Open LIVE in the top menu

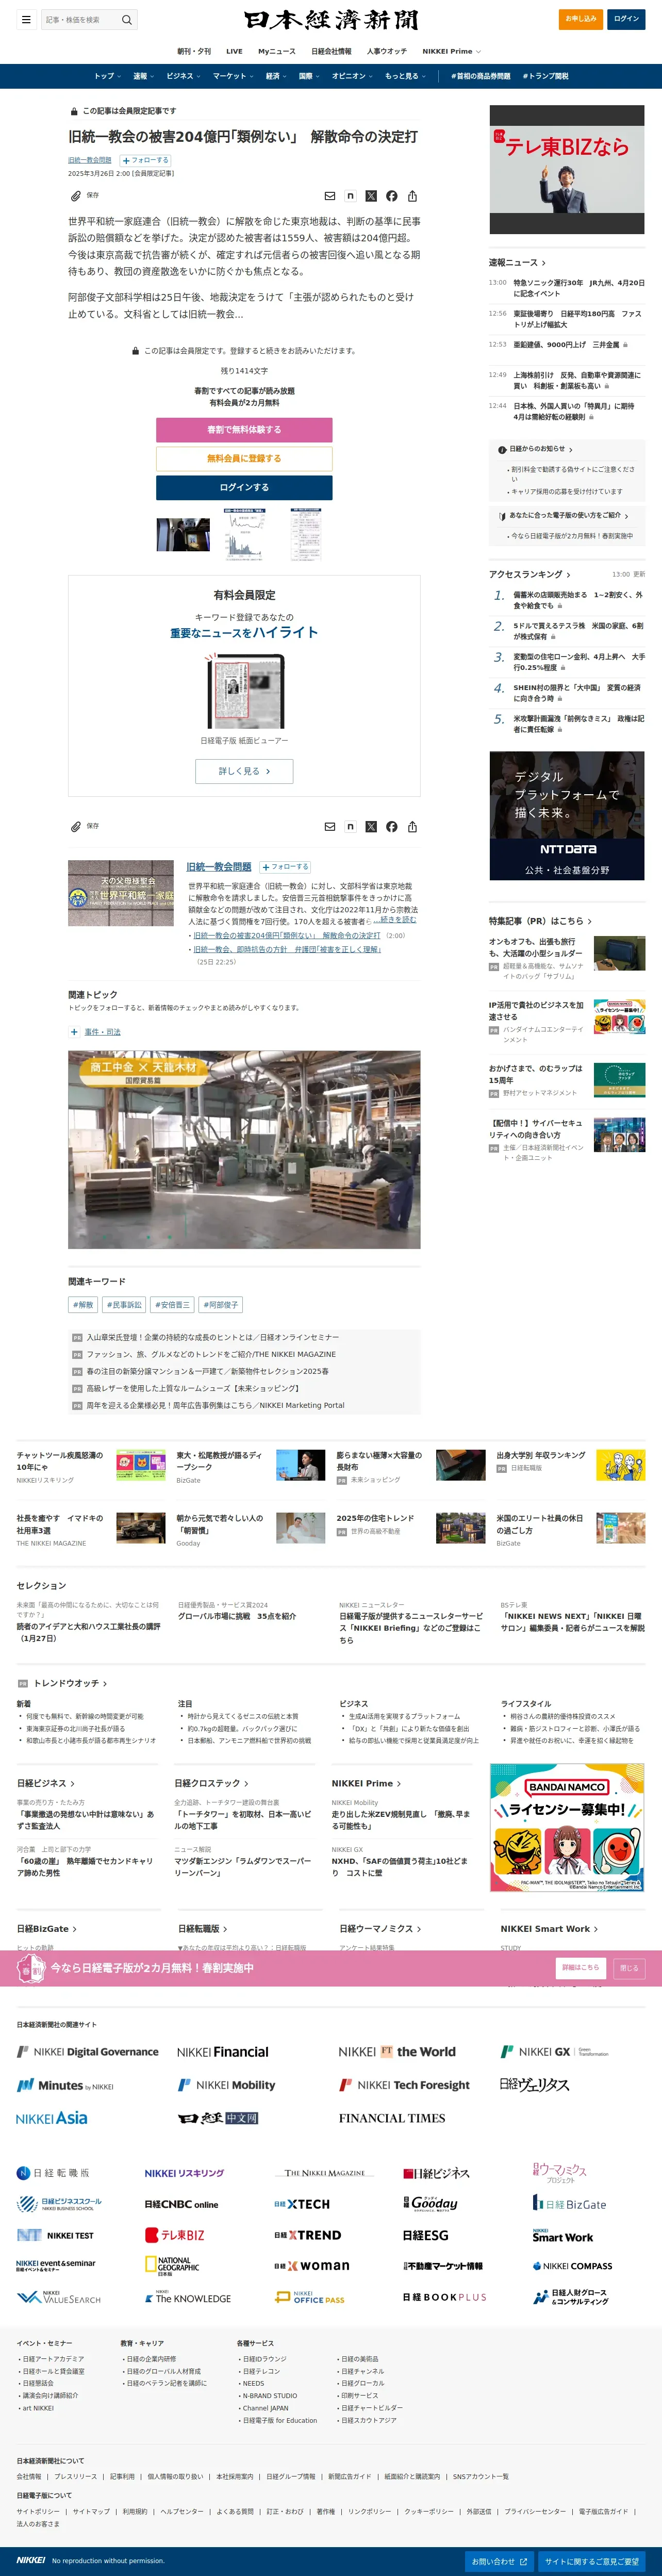[234, 51]
